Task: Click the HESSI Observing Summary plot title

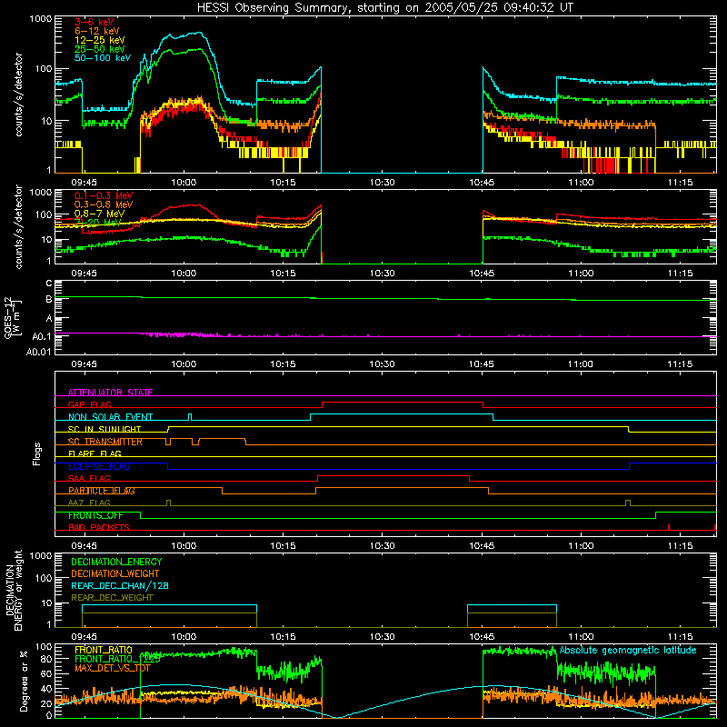Action: (x=384, y=8)
